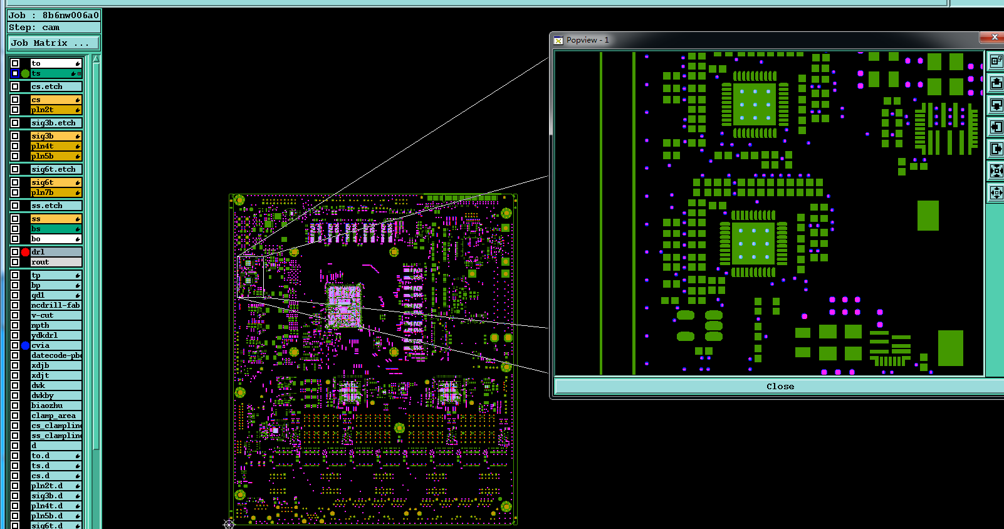Viewport: 1004px width, 529px height.
Task: Click the pencil icon on the tp layer
Action: [x=78, y=275]
